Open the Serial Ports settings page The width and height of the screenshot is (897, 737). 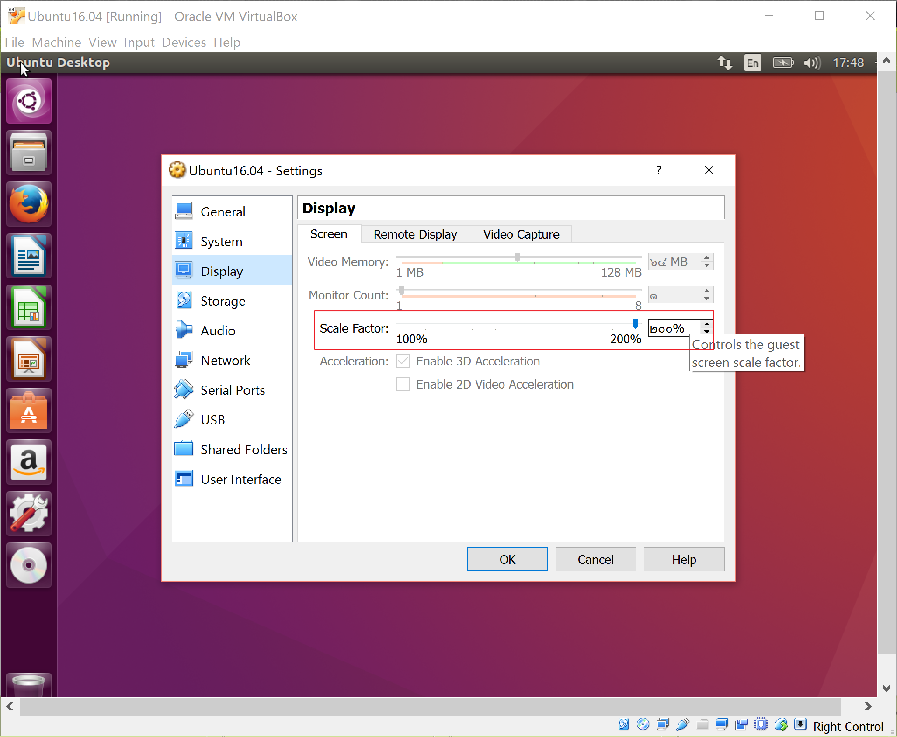233,389
